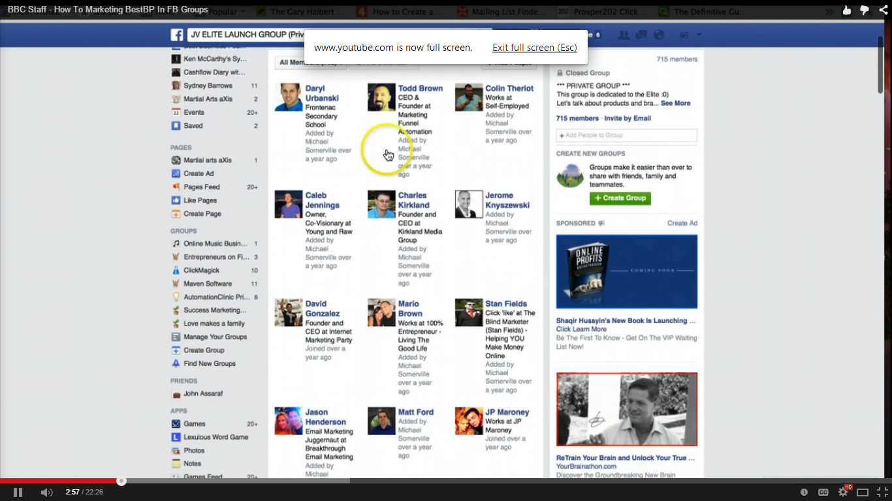Screen dimensions: 892x501
Task: Switch to theater mode rectangle icon
Action: [863, 493]
